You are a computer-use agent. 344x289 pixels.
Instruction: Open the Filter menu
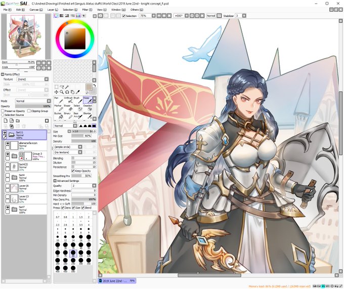point(87,10)
